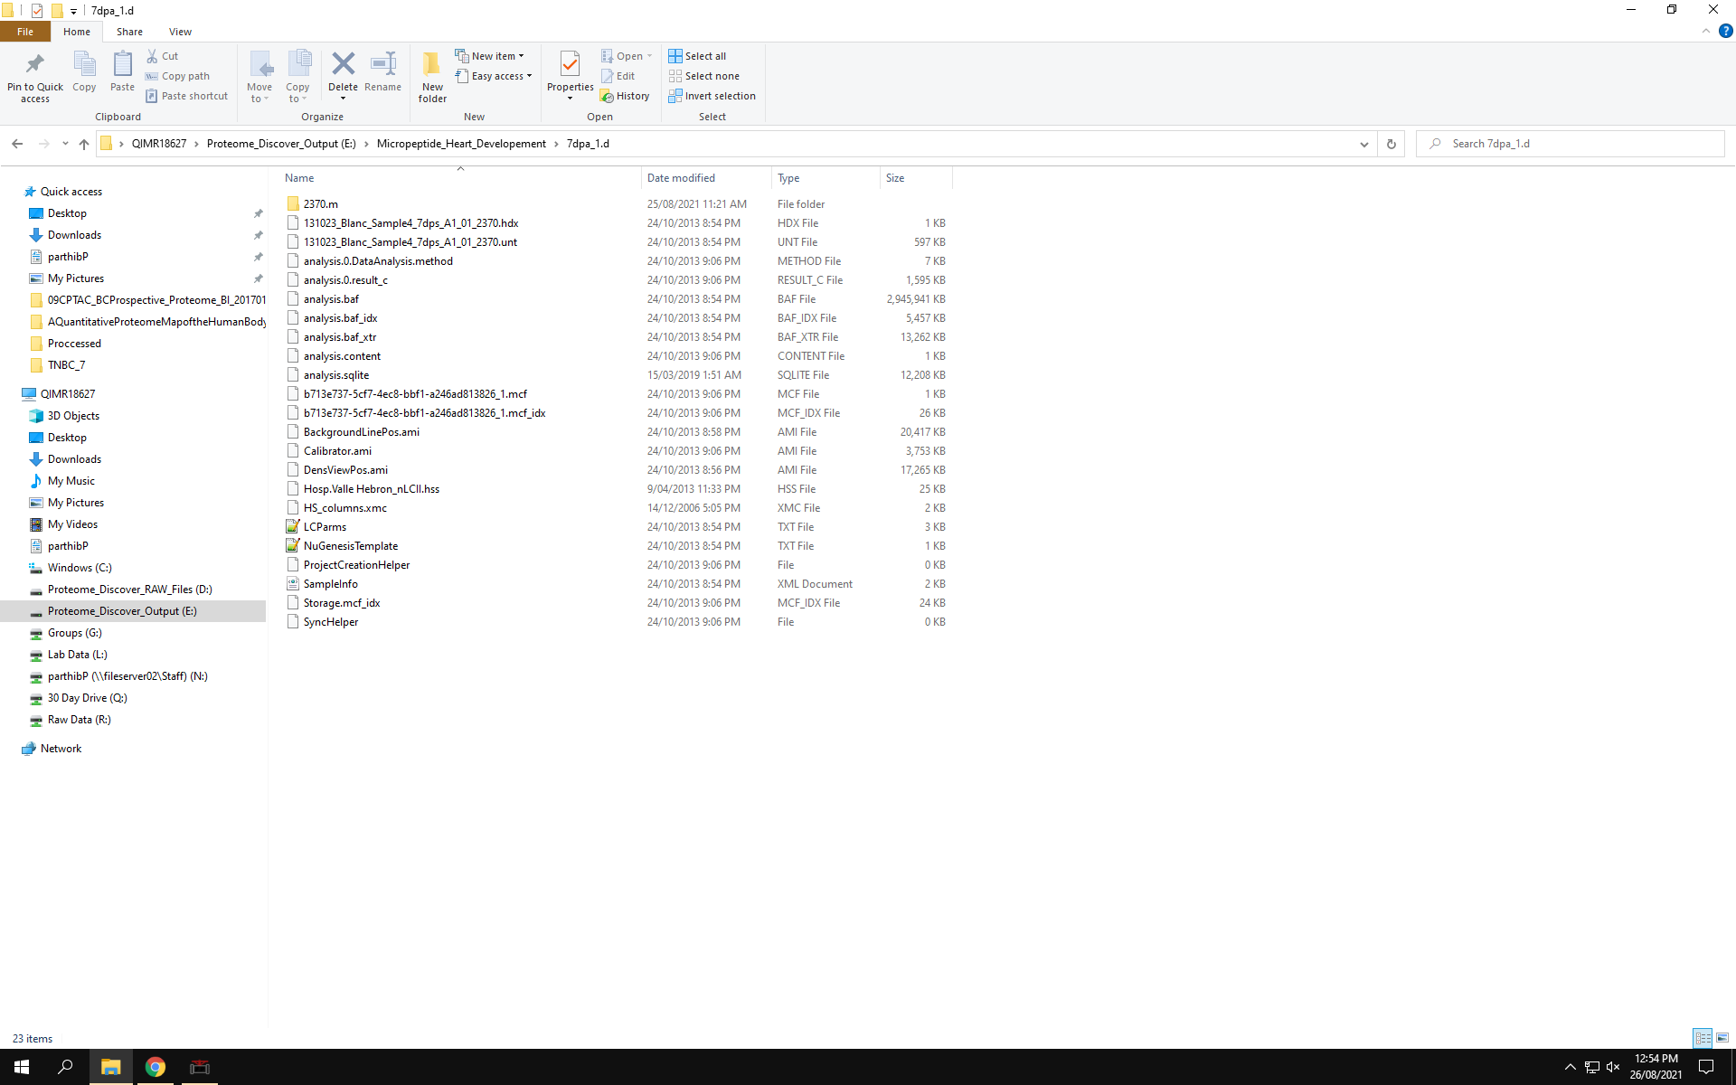Screen dimensions: 1736x1085
Task: Click Invert selection
Action: 713,95
